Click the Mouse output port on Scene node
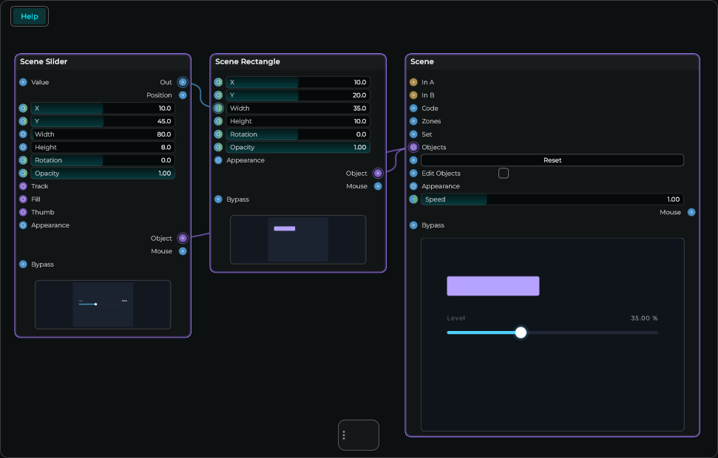718x458 pixels. (691, 212)
